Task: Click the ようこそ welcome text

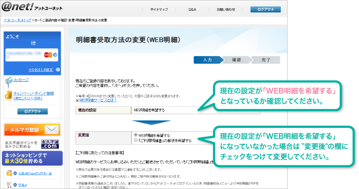Action: [13, 36]
